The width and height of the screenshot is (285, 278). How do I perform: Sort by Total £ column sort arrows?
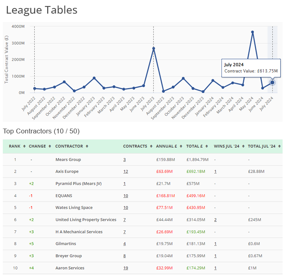[x=207, y=146]
